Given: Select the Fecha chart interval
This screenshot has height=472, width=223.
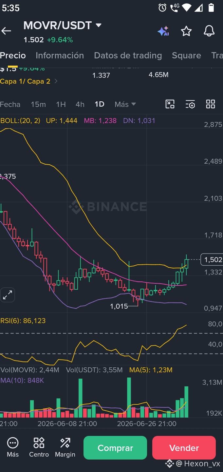Looking at the screenshot, I should pyautogui.click(x=10, y=104).
